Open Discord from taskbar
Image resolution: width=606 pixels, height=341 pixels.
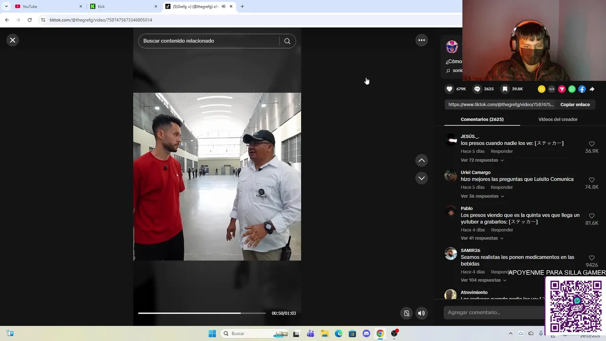[x=366, y=333]
